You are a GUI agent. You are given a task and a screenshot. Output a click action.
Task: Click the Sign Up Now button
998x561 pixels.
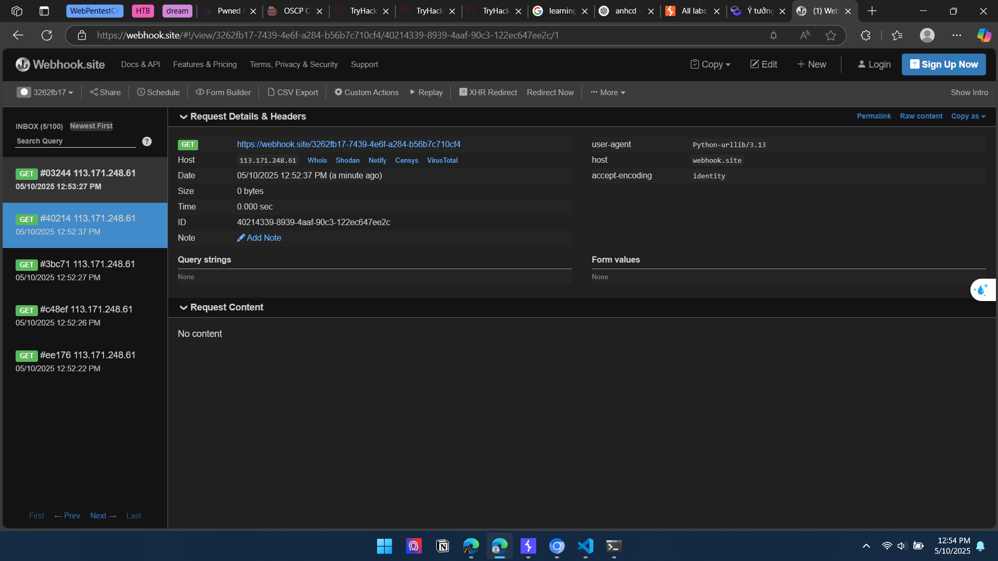(x=943, y=64)
